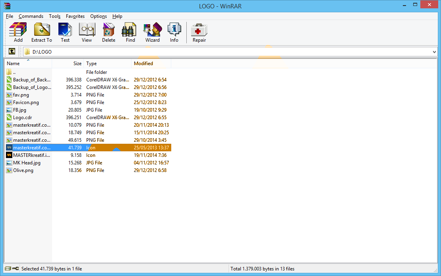Click the drive icon in status bar
The height and width of the screenshot is (276, 441).
(x=8, y=269)
